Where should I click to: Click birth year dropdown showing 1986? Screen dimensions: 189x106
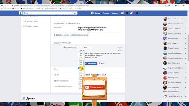(x=82, y=50)
